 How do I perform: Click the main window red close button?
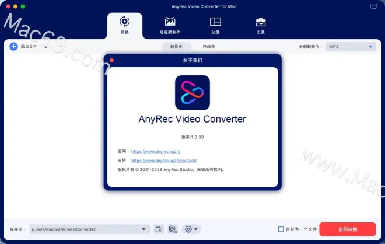coord(8,6)
